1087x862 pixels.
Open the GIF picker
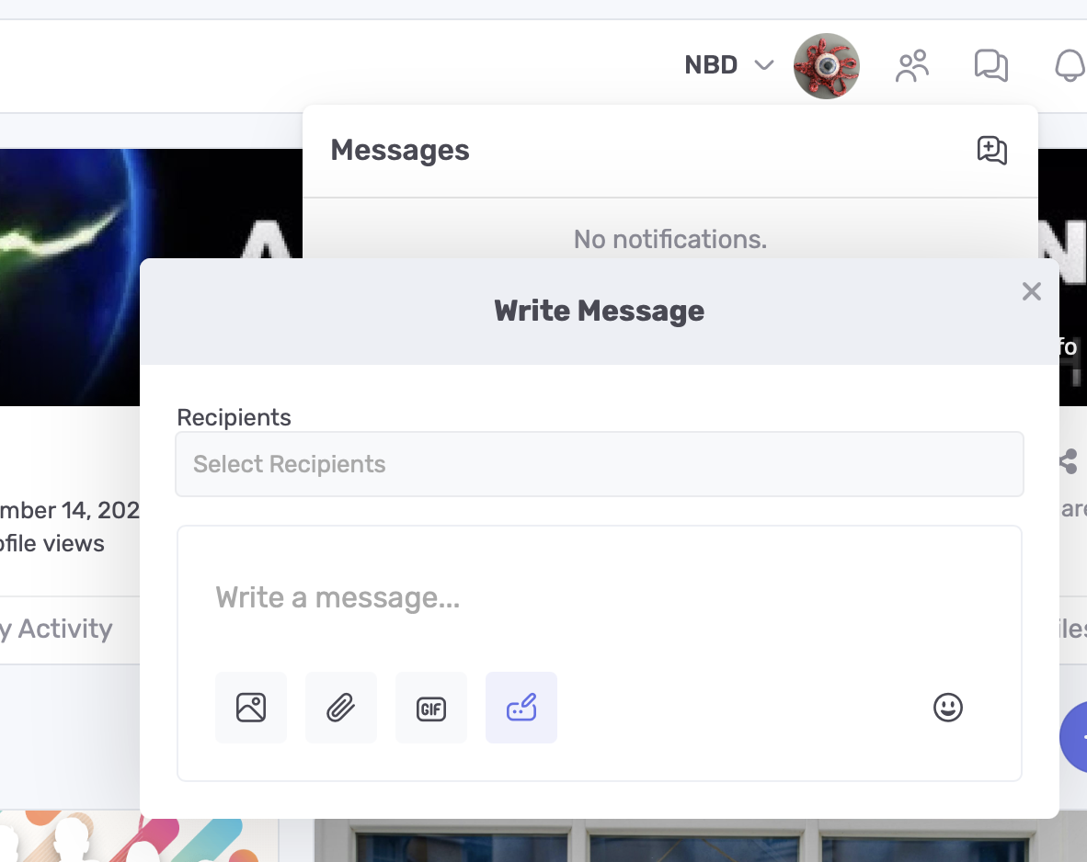(x=431, y=708)
